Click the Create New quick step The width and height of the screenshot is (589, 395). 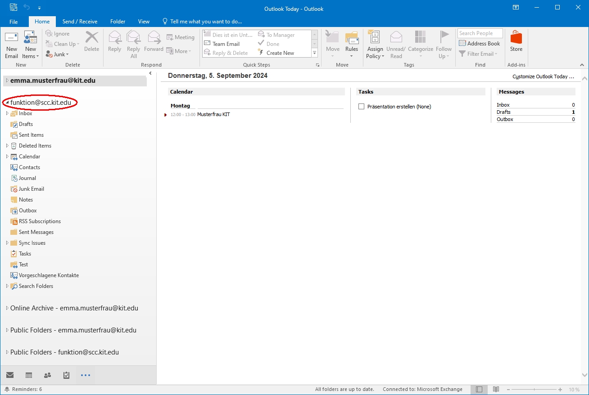[x=276, y=53]
